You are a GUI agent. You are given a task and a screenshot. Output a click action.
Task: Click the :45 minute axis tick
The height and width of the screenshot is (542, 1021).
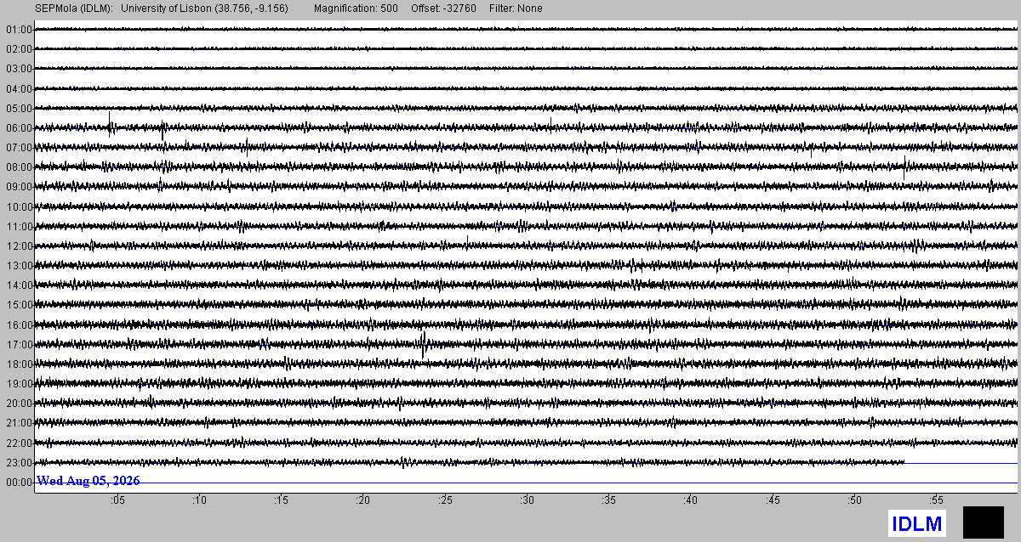click(773, 500)
